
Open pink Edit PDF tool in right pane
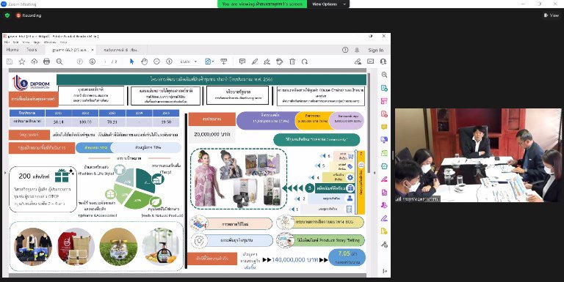tap(384, 101)
